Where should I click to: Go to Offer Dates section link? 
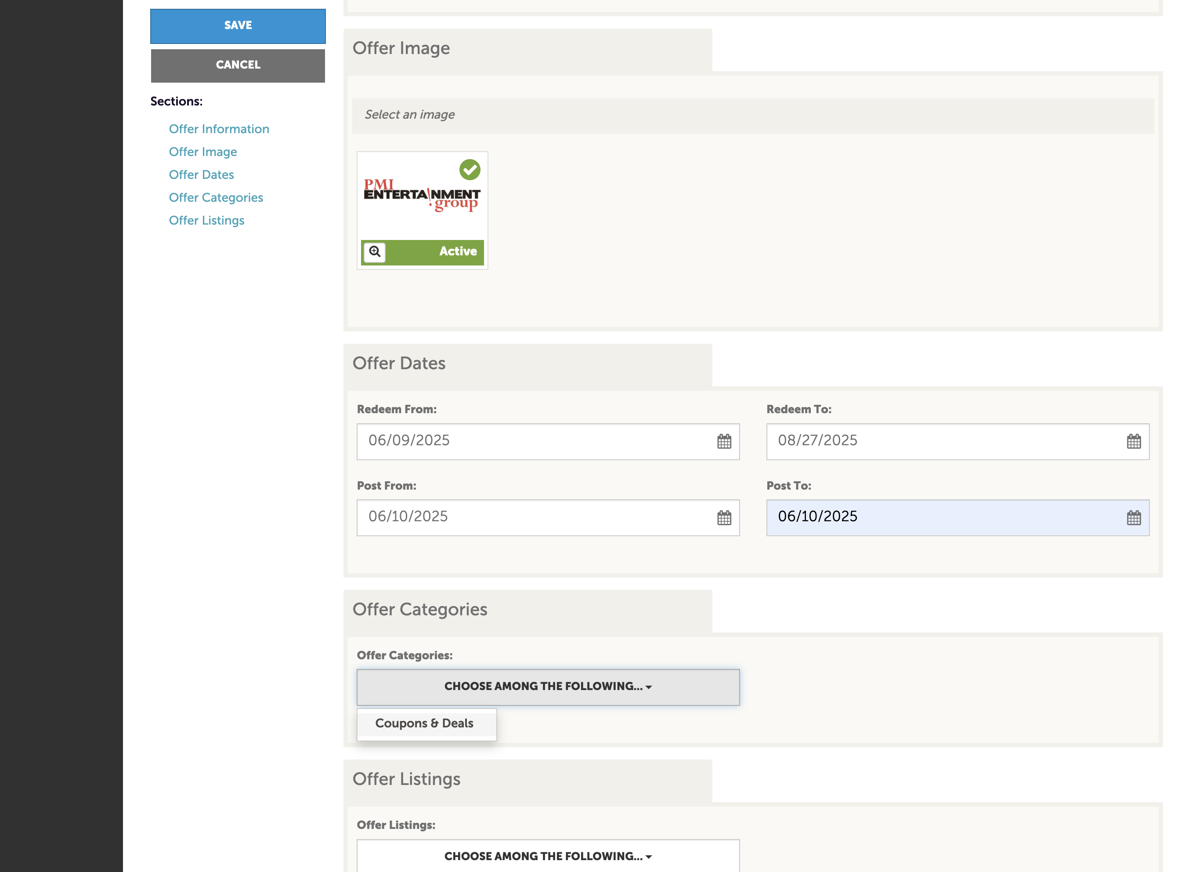coord(201,175)
